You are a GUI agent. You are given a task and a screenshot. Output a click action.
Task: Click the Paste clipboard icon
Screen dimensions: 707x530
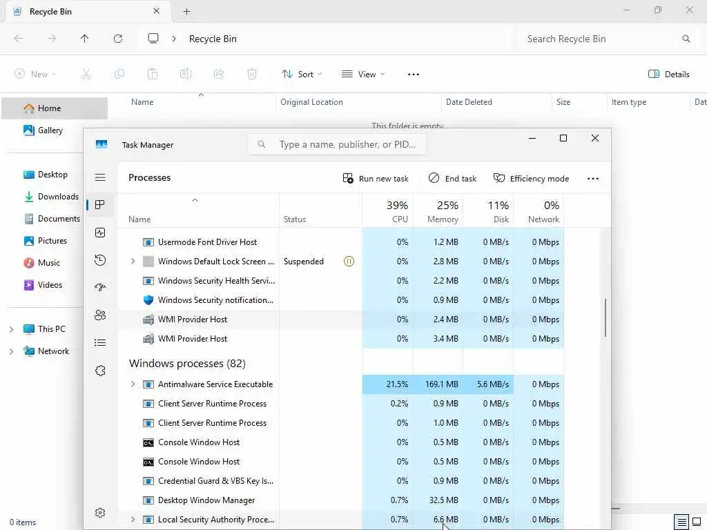tap(153, 75)
